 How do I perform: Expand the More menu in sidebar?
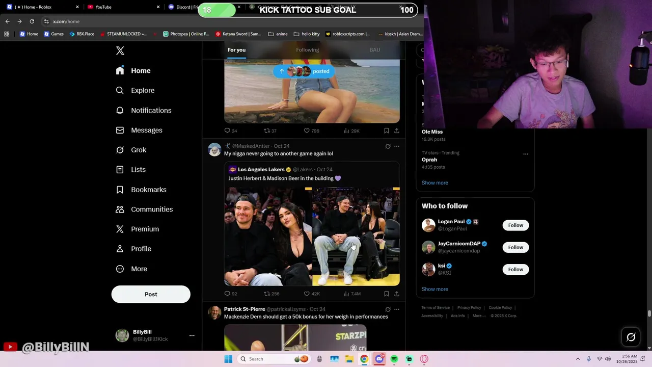coord(131,269)
